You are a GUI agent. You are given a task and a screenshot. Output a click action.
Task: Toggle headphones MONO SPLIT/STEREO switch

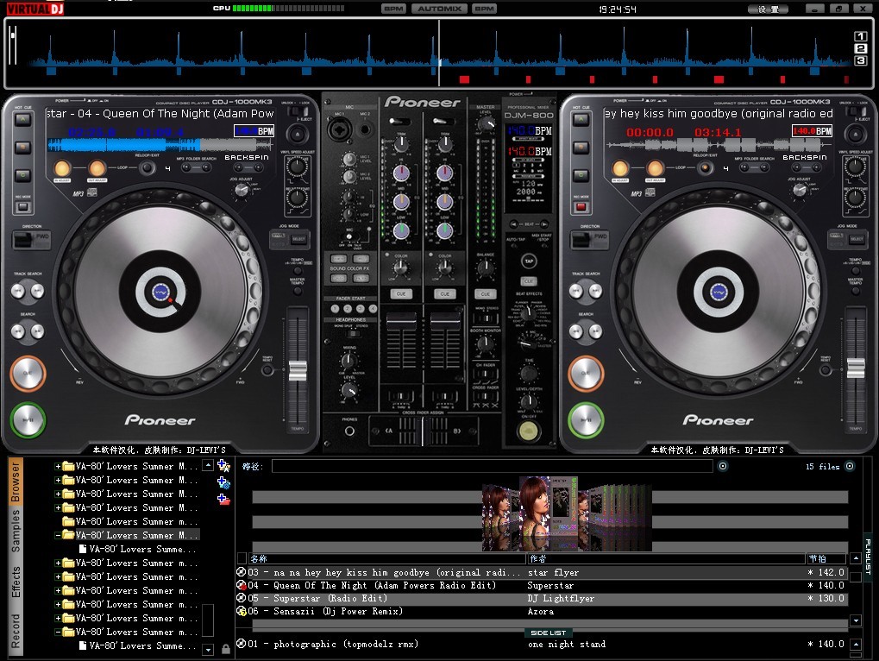coord(353,334)
